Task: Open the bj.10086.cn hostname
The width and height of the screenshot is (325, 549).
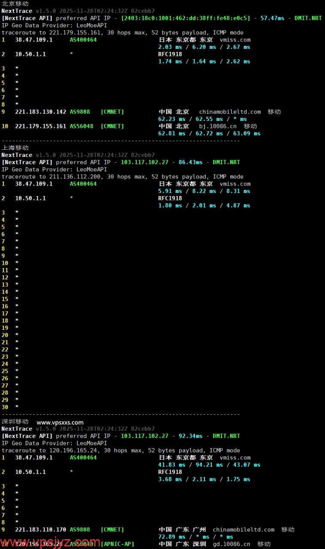Action: point(218,126)
